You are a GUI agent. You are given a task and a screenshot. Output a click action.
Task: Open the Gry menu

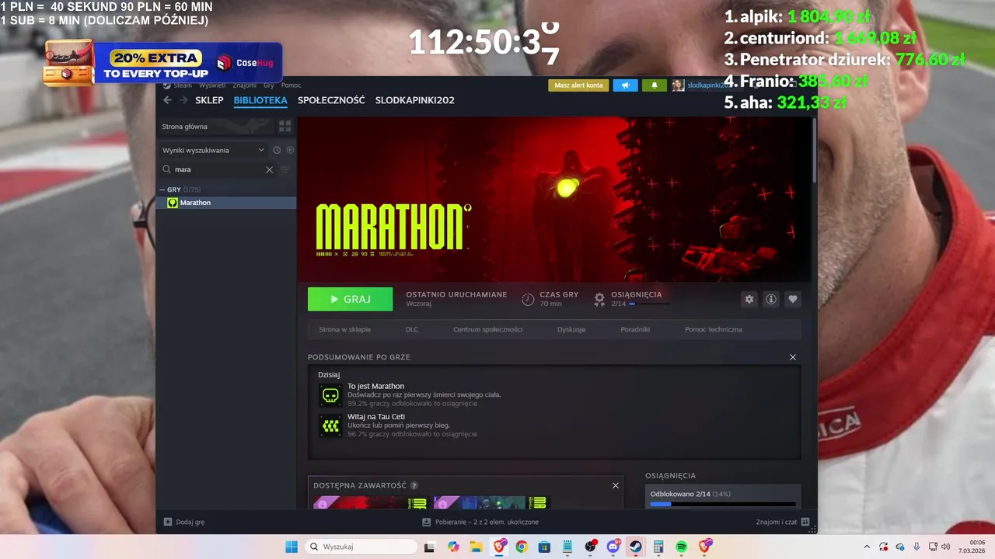click(x=269, y=85)
